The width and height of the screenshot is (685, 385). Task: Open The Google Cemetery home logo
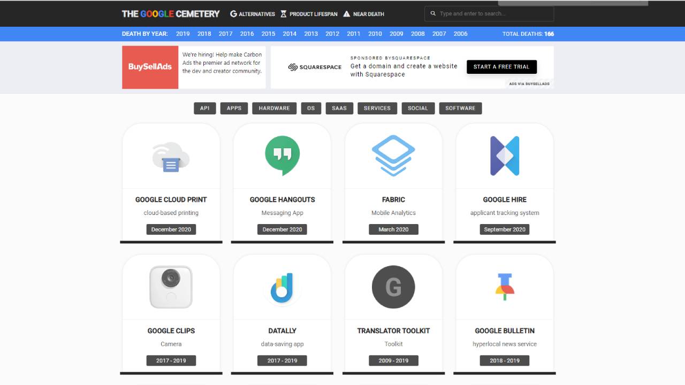point(171,14)
